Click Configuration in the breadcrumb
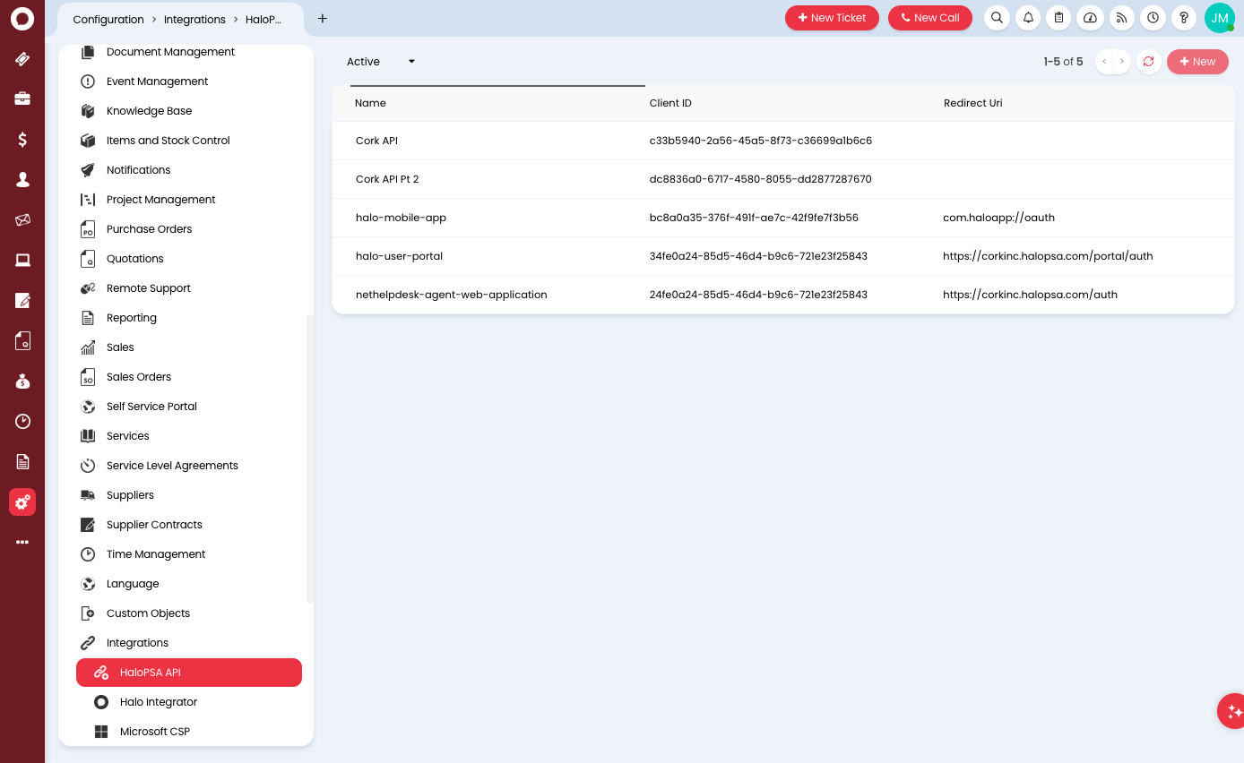The width and height of the screenshot is (1244, 763). point(108,19)
